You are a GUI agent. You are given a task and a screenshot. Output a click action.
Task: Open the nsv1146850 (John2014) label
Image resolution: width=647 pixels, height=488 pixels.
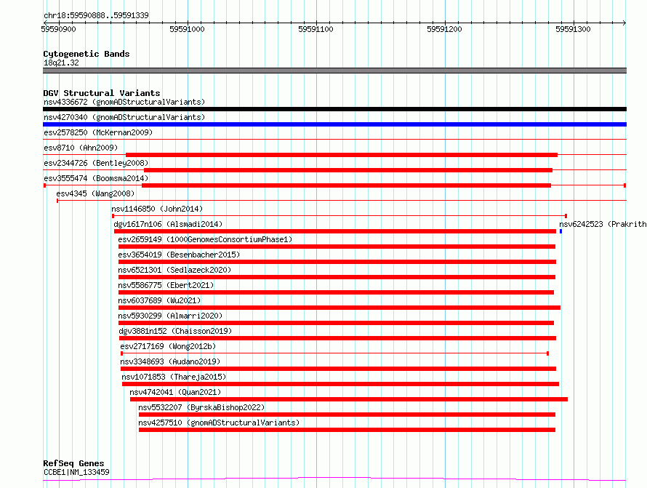156,209
